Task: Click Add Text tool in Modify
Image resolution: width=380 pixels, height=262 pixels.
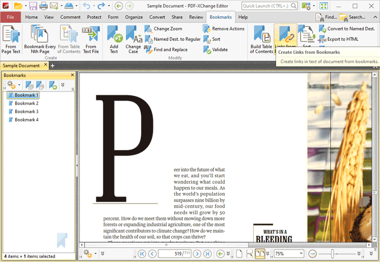Action: [114, 39]
